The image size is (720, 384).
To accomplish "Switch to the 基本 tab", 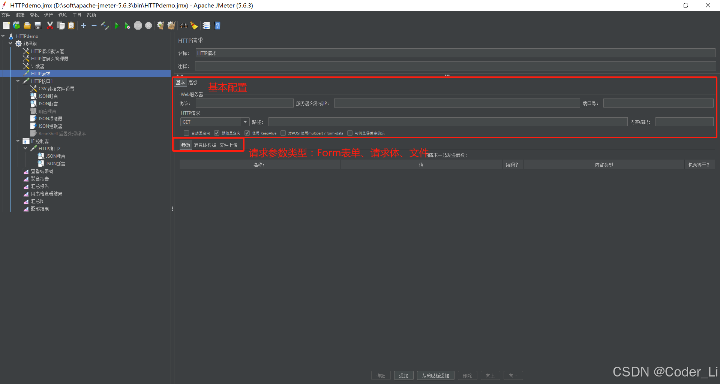I will point(180,82).
